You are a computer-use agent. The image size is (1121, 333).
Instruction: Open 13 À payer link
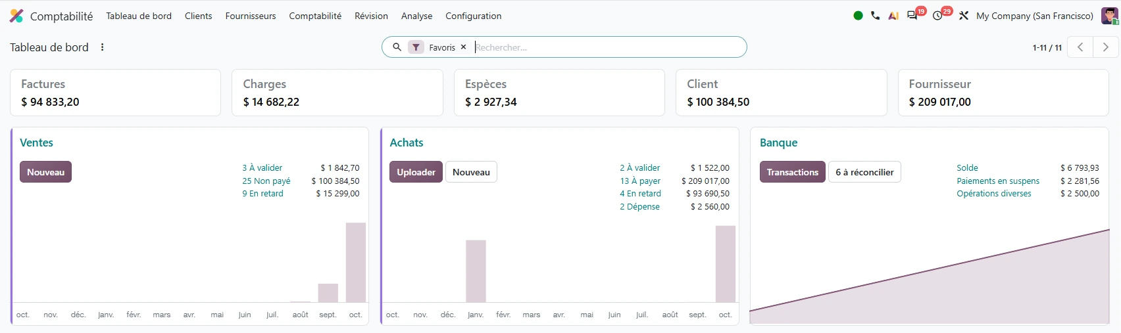640,181
